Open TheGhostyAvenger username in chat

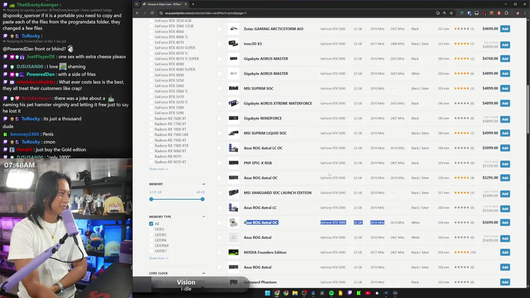(38, 5)
